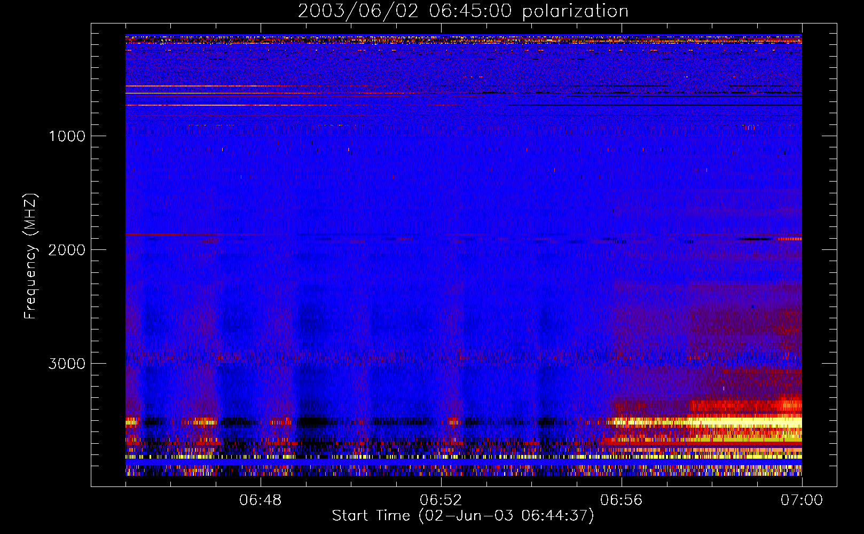Click the 1000 frequency tick label
Screen dimensions: 864x534
[x=67, y=136]
